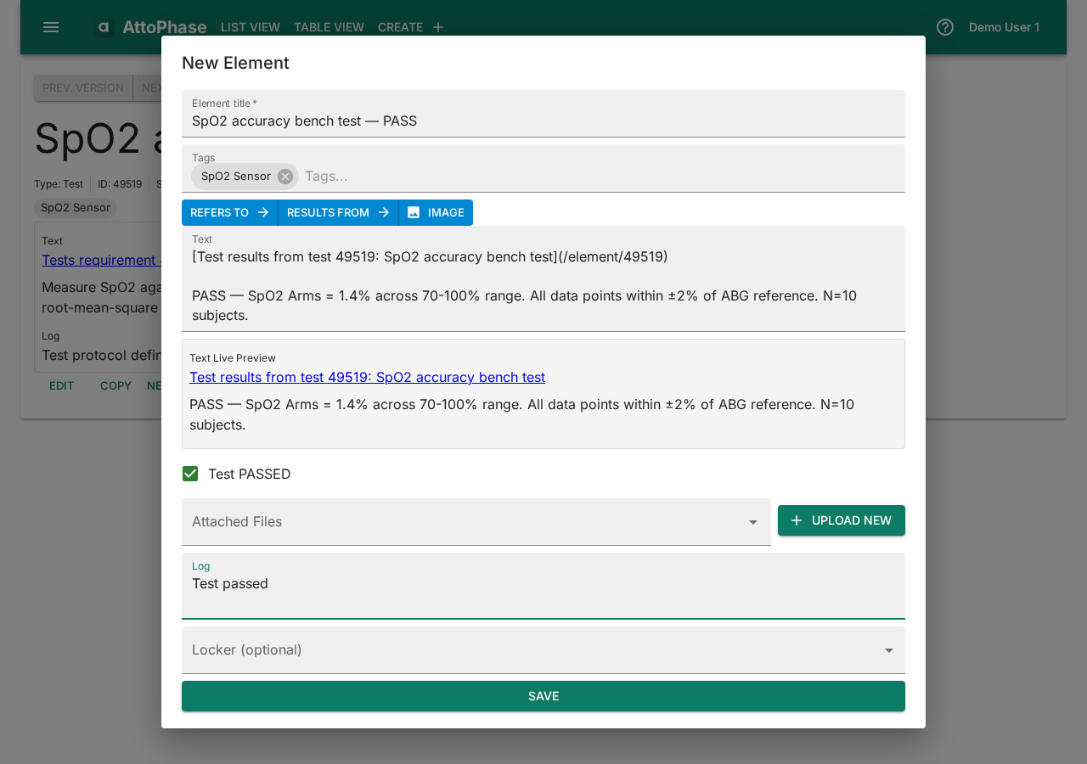The height and width of the screenshot is (764, 1087).
Task: Switch to TABLE VIEW
Action: point(329,27)
